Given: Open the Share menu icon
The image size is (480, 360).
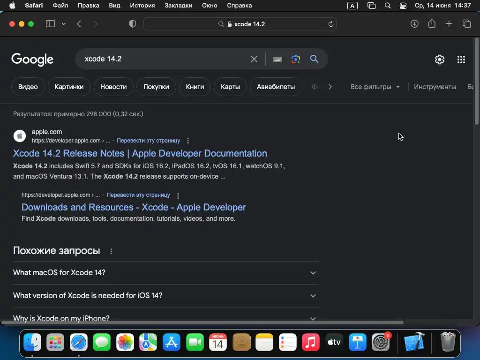Looking at the screenshot, I should (x=432, y=23).
